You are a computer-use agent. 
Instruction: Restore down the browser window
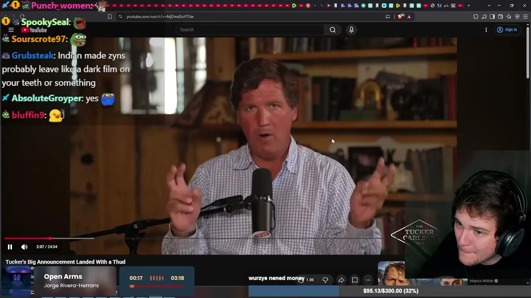(512, 5)
